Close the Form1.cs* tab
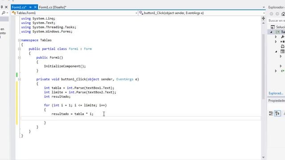285x160 pixels. coord(35,7)
